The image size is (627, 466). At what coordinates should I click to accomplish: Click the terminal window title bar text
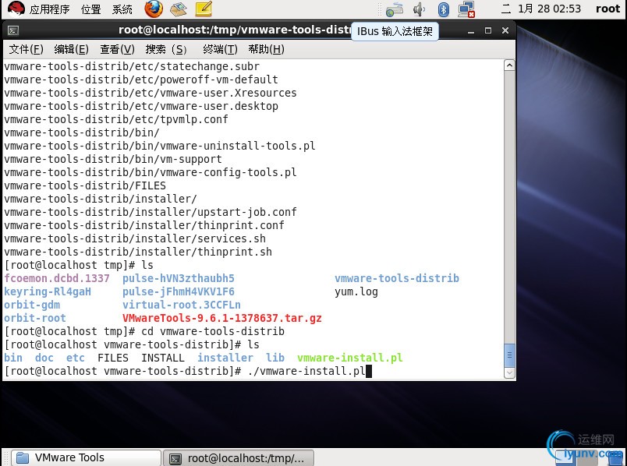click(x=235, y=30)
